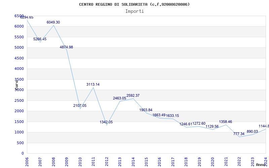Pick the data label 1633.15
The height and width of the screenshot is (168, 269).
click(172, 116)
